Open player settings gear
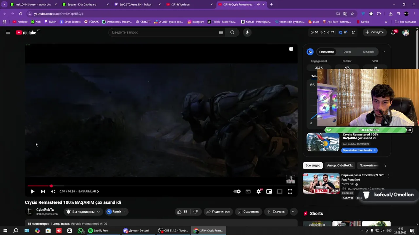This screenshot has width=419, height=235. click(x=259, y=192)
